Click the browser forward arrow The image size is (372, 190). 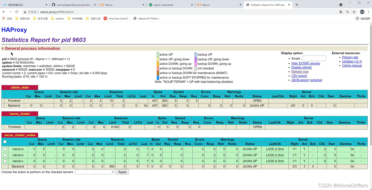pyautogui.click(x=10, y=12)
